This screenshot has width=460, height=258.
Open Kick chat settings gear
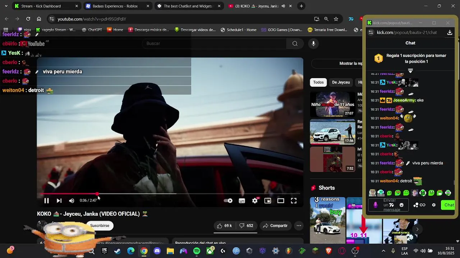click(434, 205)
